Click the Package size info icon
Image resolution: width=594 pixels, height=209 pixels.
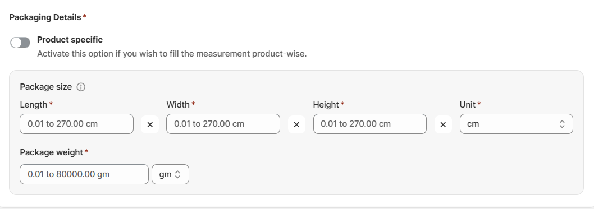click(x=81, y=87)
